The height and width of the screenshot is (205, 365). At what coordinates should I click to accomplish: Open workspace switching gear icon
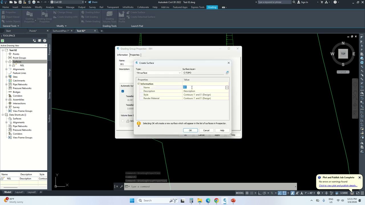tap(319, 193)
